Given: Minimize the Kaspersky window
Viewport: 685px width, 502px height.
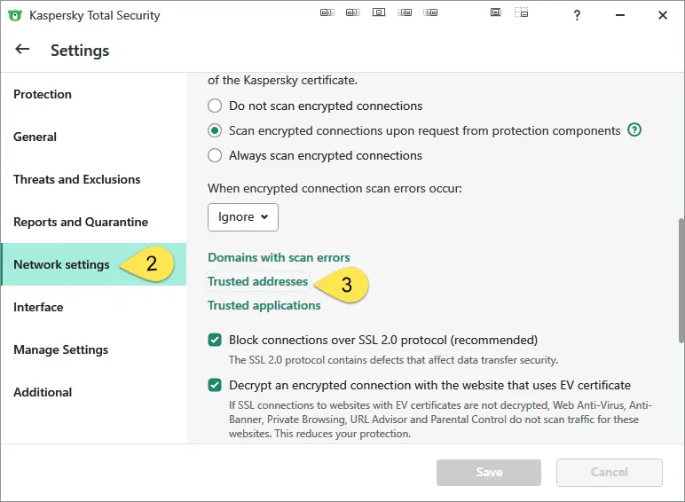Looking at the screenshot, I should (620, 15).
